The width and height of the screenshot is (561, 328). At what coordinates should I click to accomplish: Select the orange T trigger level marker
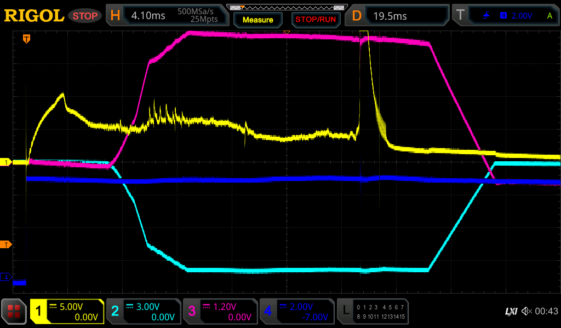pos(6,244)
